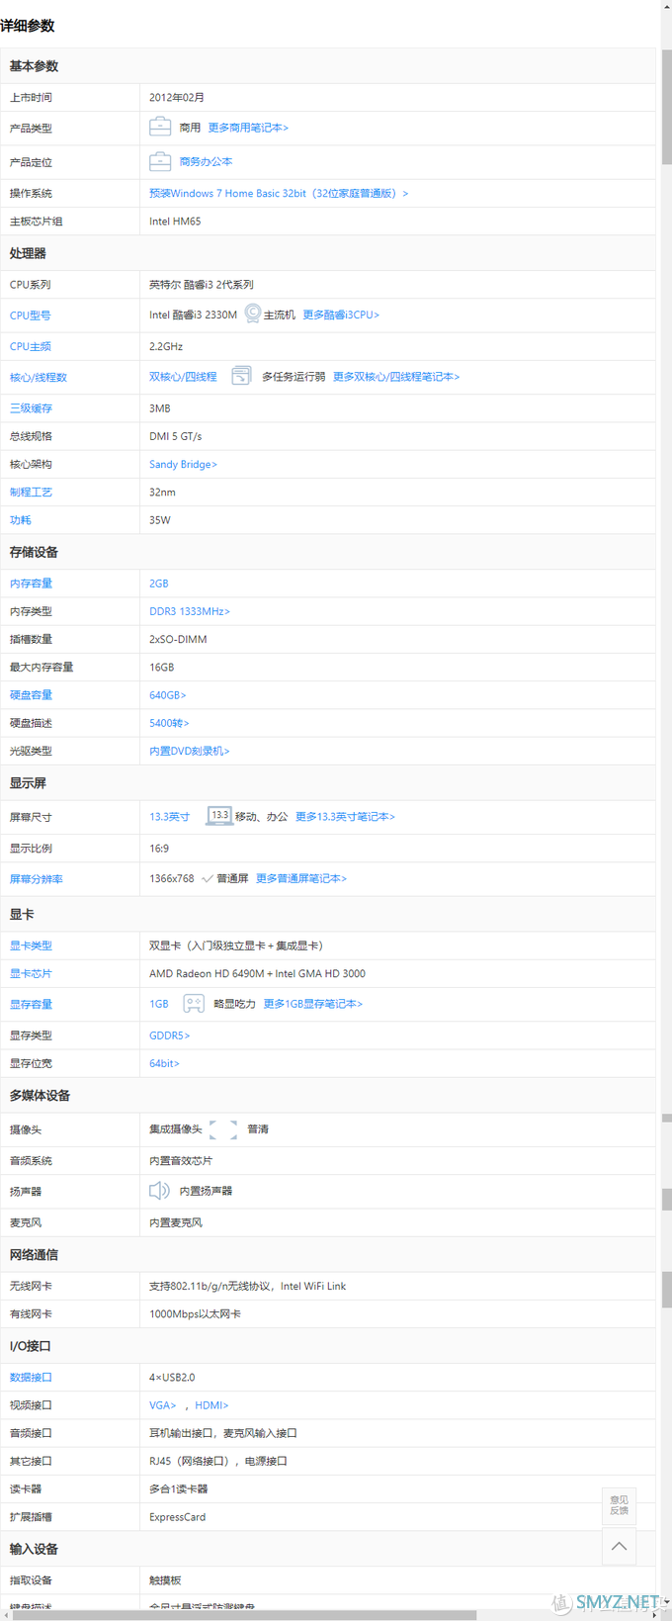Click the 三级缓存 parameter label
Viewport: 672px width, 1621px height.
tap(32, 408)
